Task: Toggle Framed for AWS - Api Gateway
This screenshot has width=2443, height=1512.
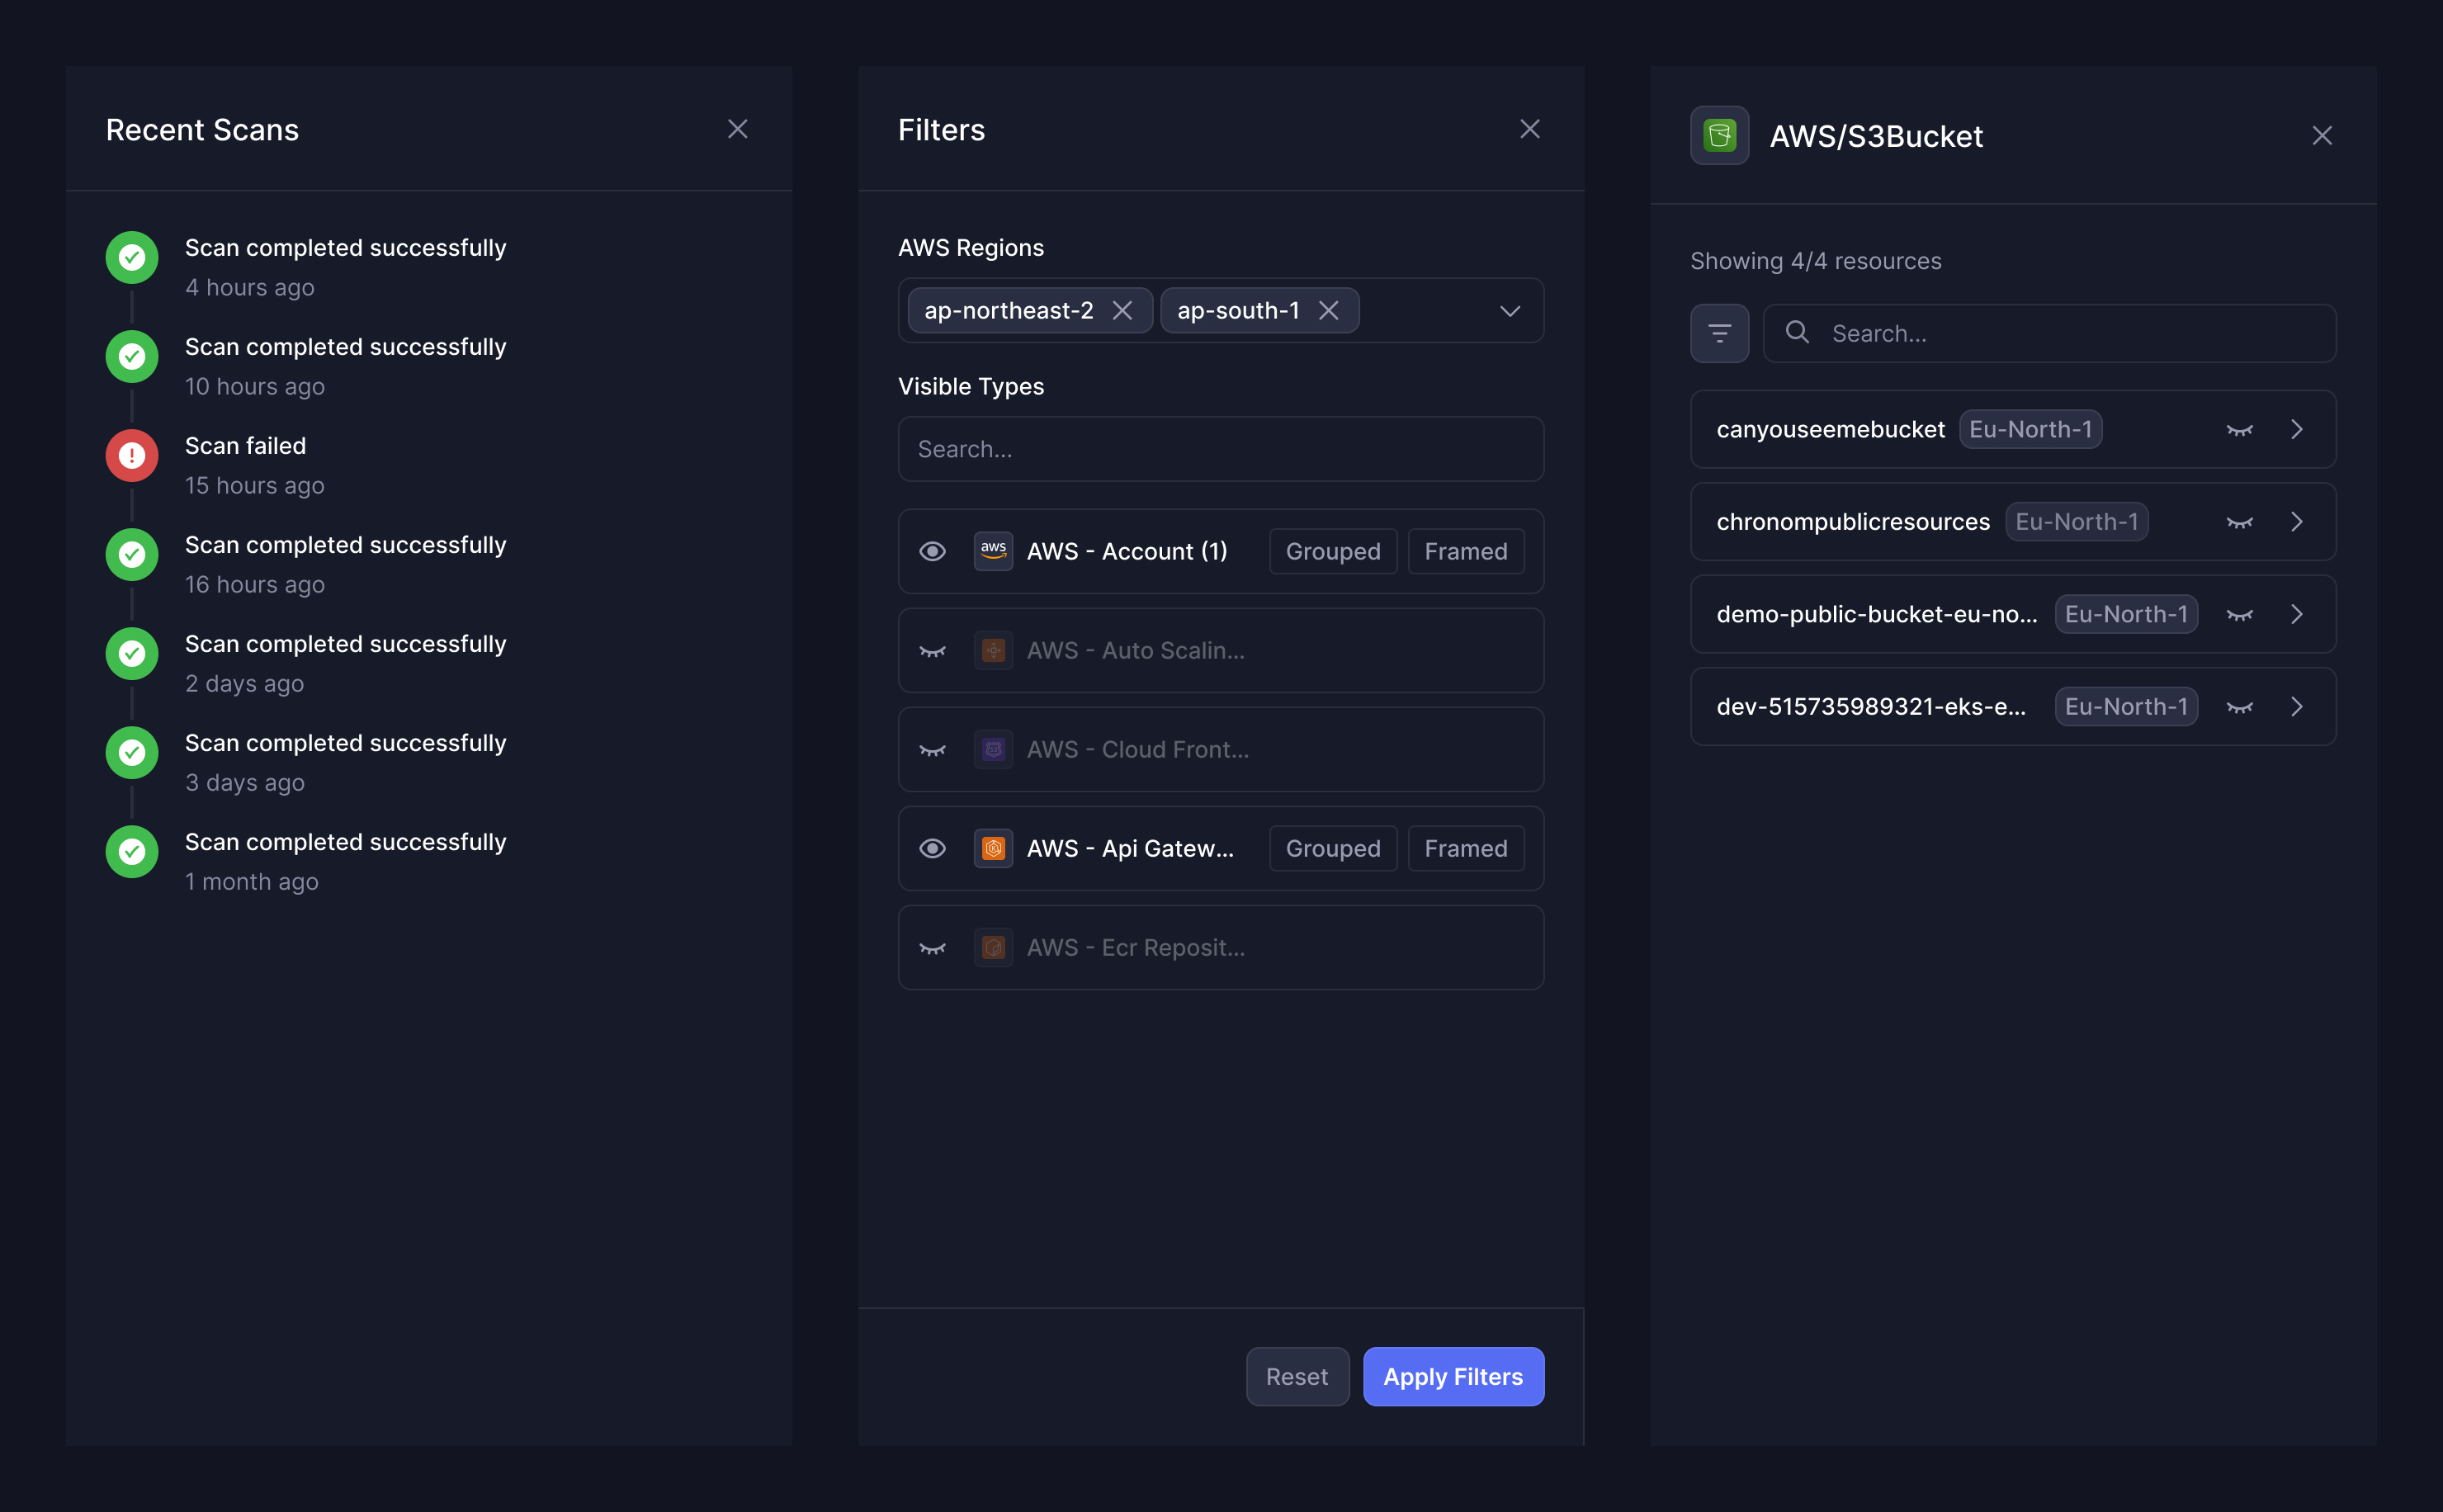Action: pos(1466,848)
